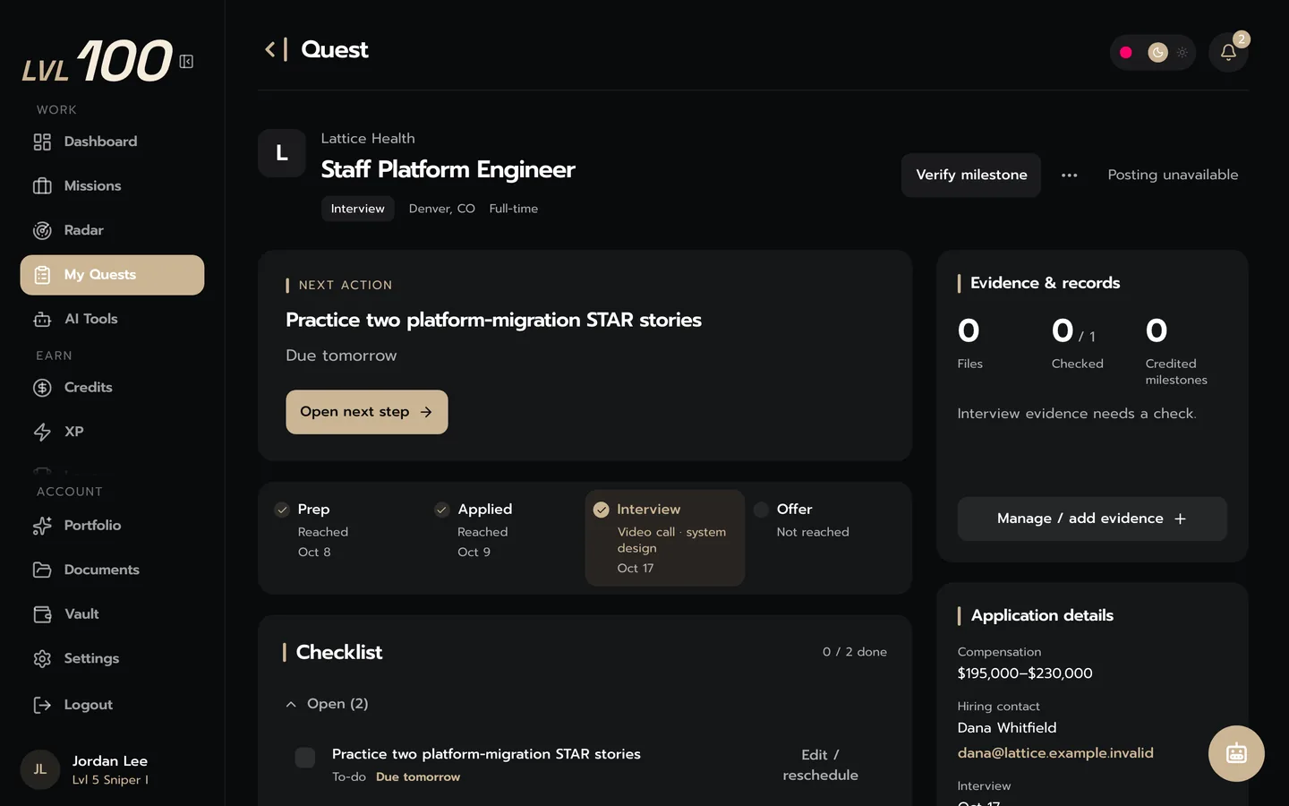
Task: Click the 0 Files evidence count
Action: (x=970, y=343)
